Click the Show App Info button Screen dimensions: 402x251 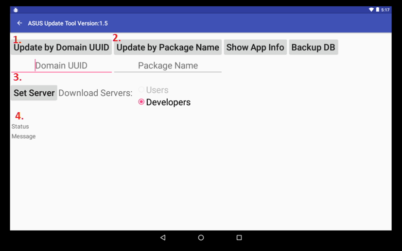tap(255, 47)
